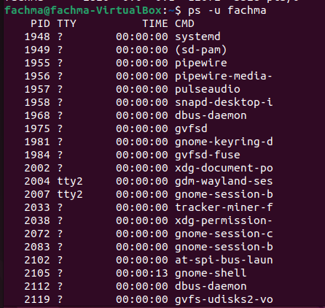Click tty2 on the gdm-wayland-ses row

click(x=70, y=181)
